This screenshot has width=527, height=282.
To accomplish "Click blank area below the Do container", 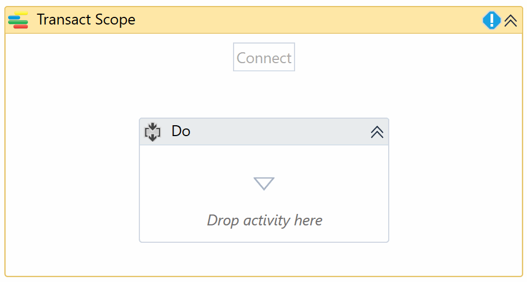I will pyautogui.click(x=264, y=259).
